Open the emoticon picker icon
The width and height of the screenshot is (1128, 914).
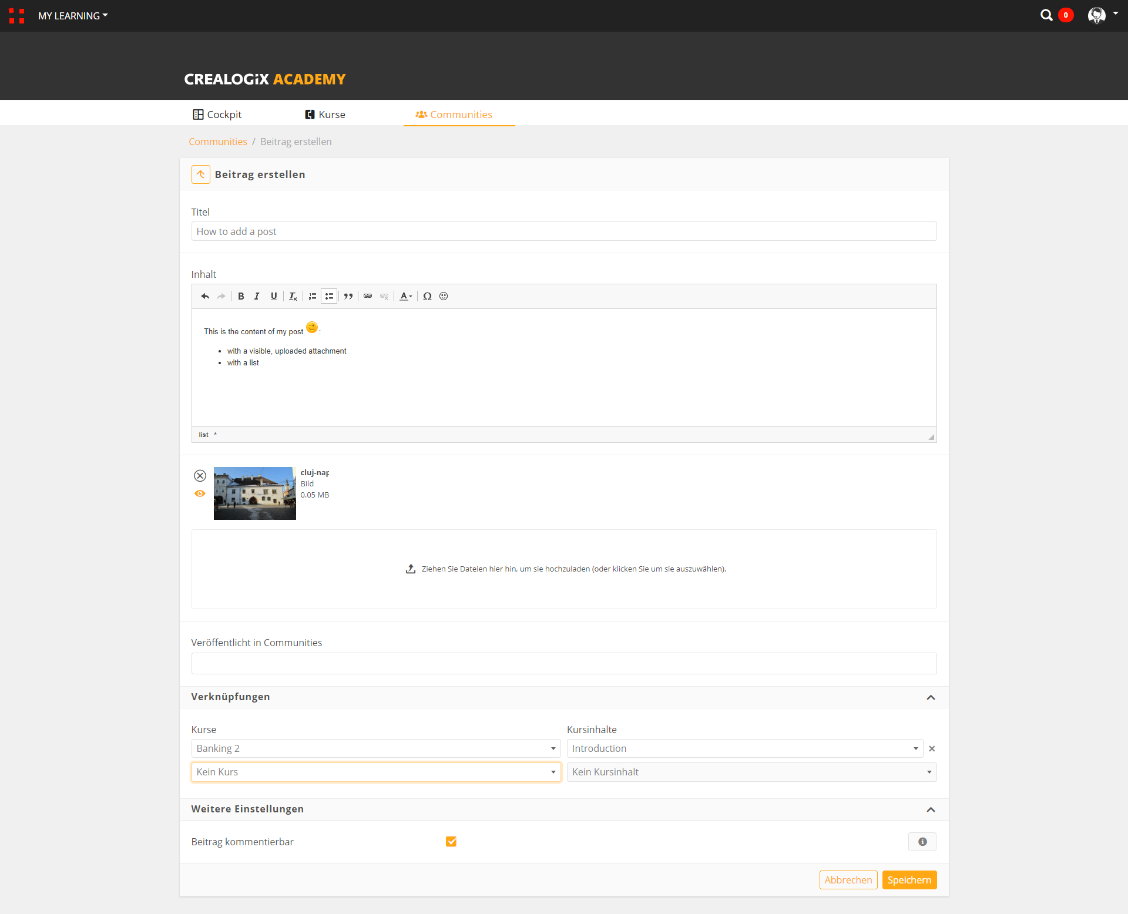[x=444, y=296]
